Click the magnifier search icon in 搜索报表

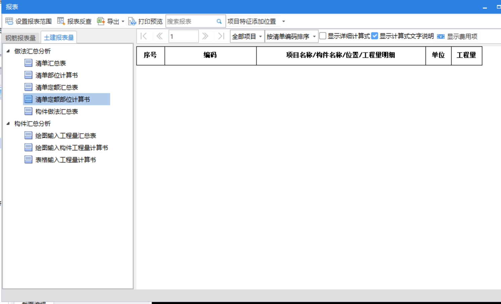click(x=219, y=21)
